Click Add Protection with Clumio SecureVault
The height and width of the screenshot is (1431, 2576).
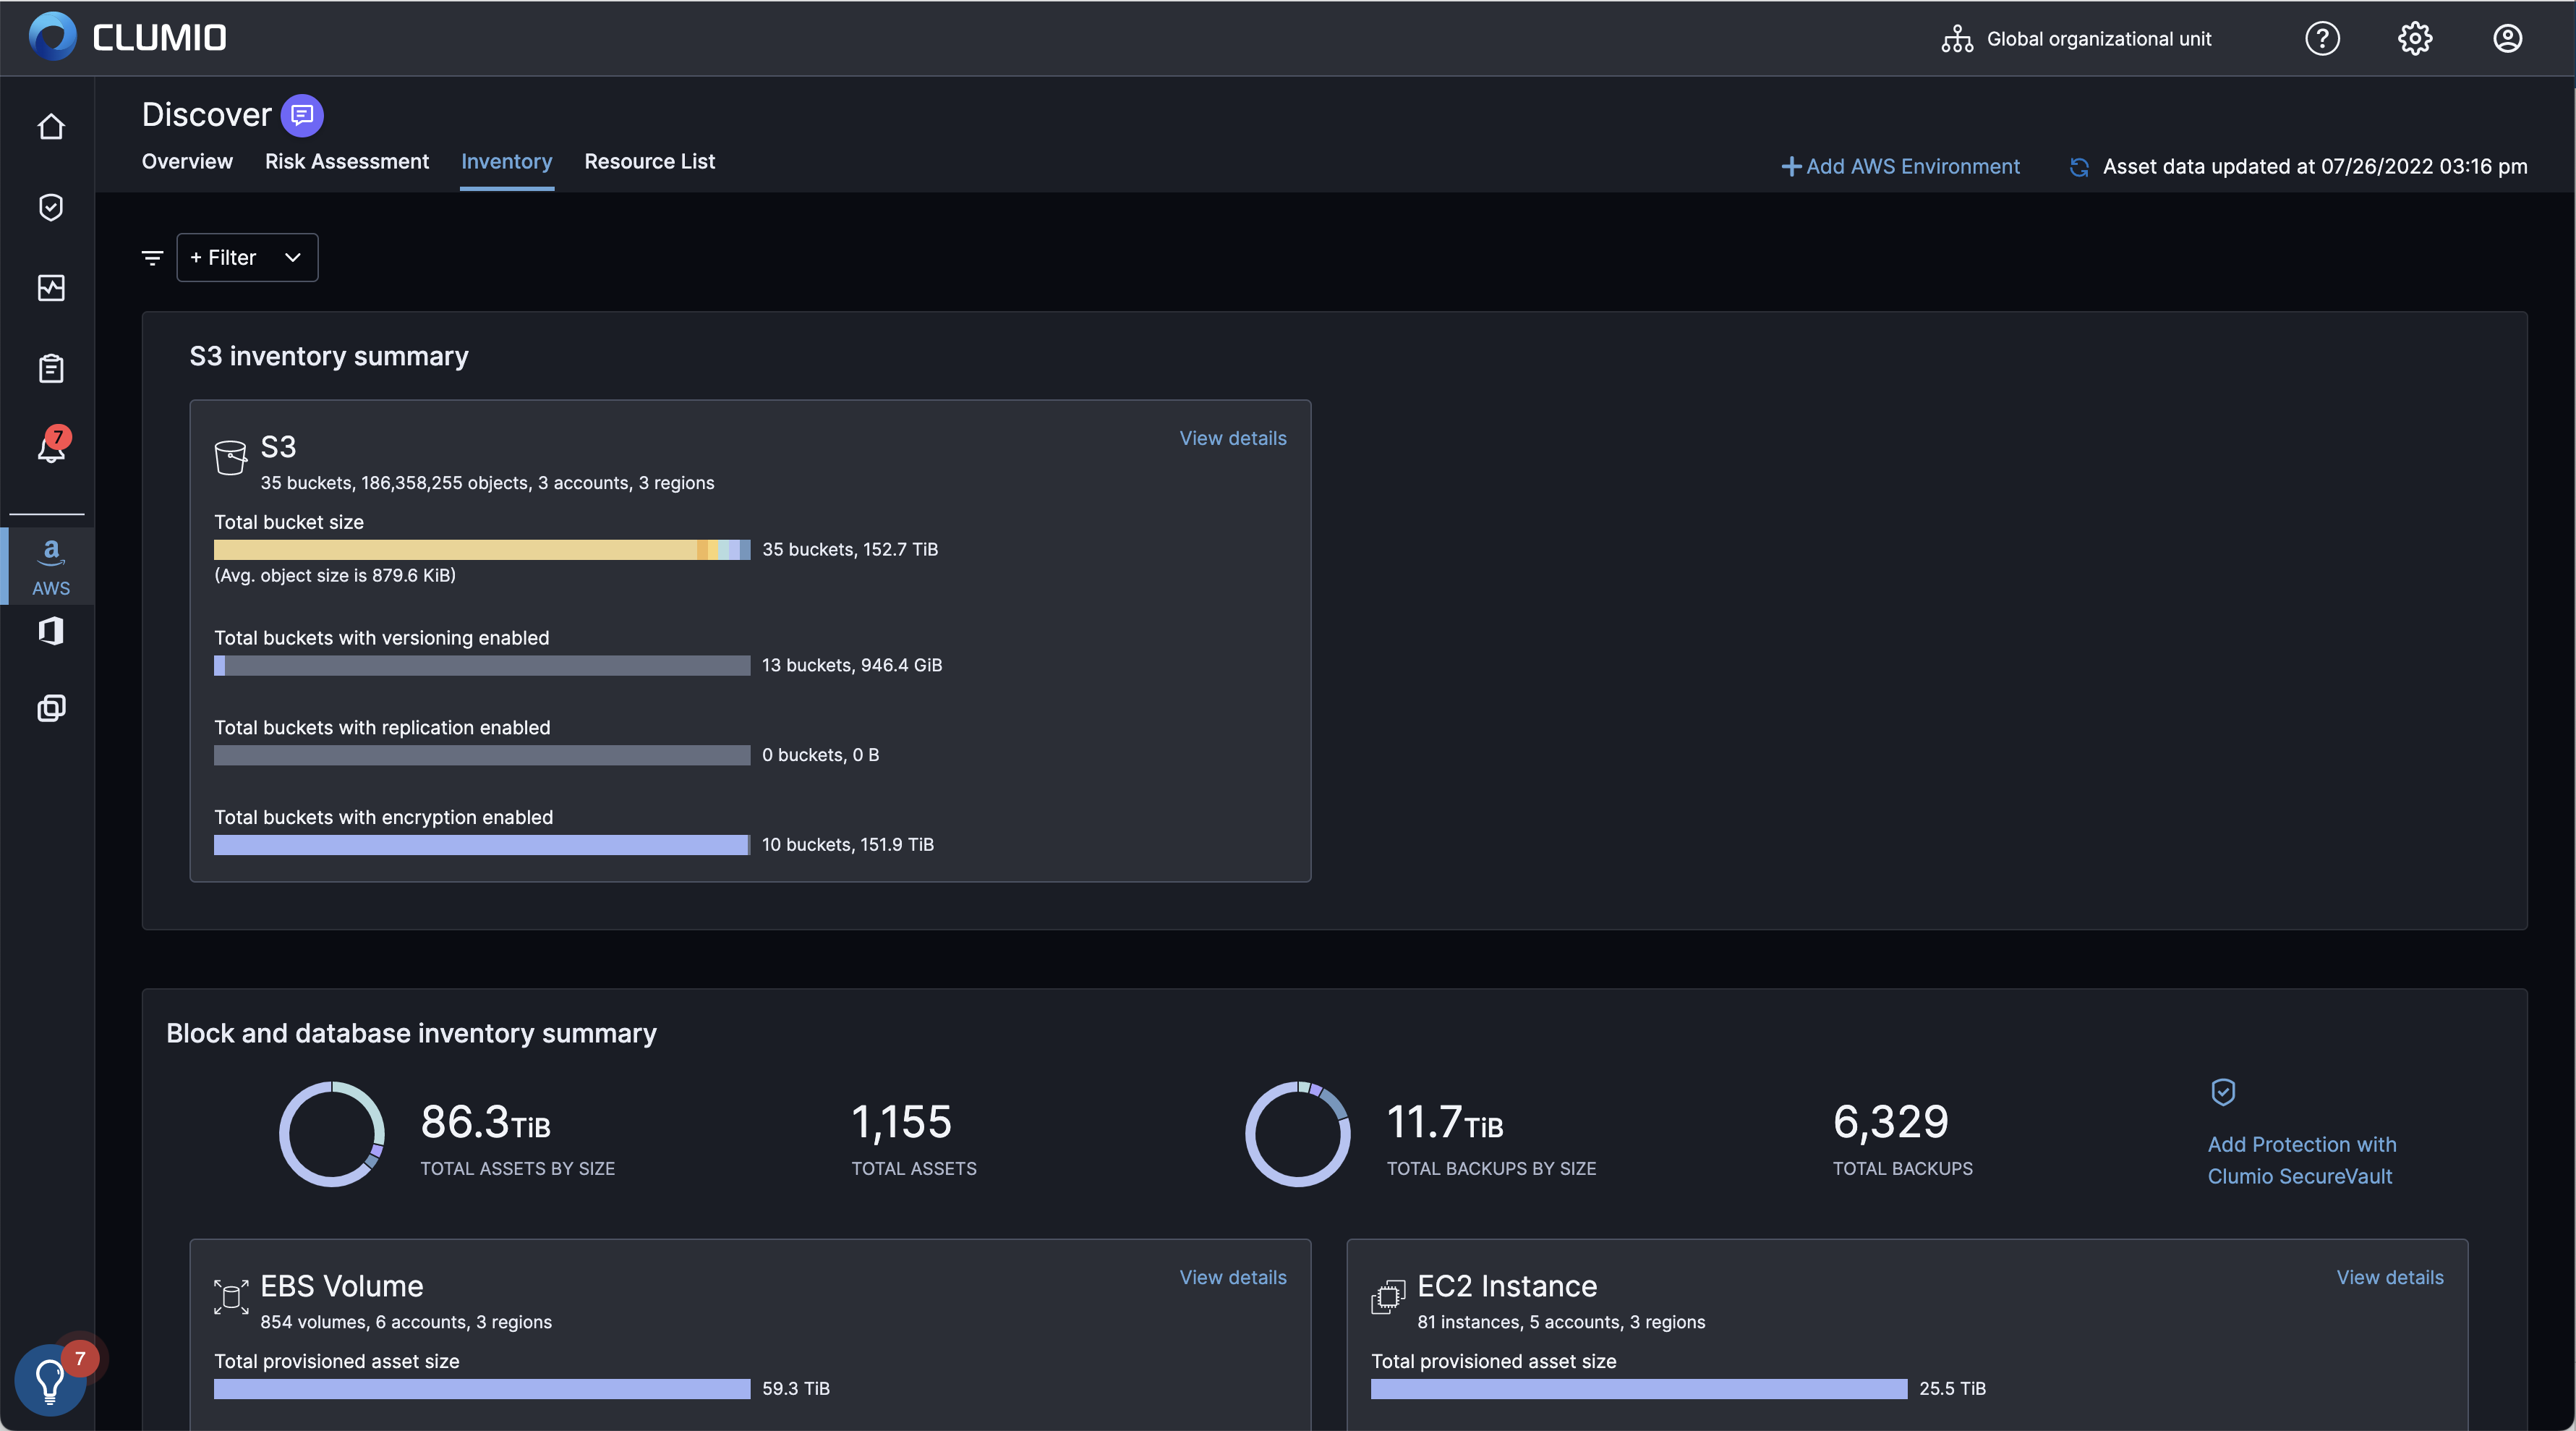(x=2301, y=1160)
